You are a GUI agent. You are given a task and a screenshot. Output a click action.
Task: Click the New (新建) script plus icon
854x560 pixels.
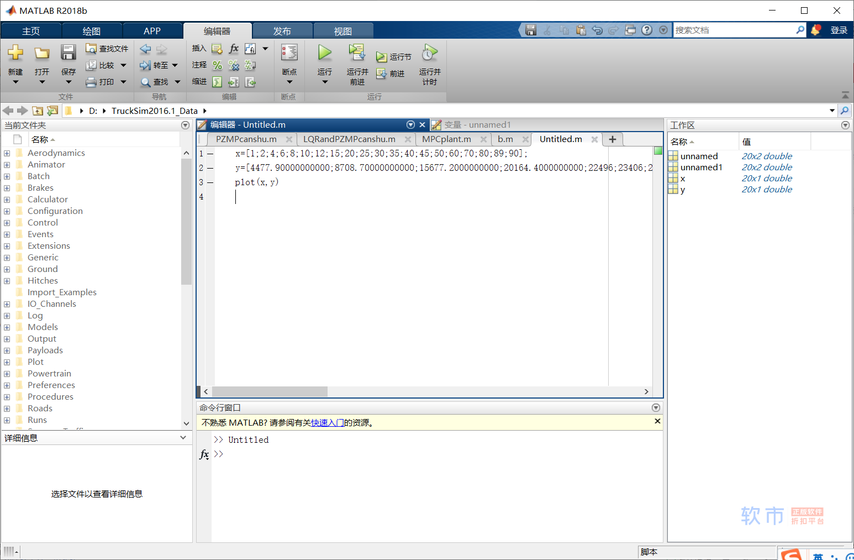pyautogui.click(x=15, y=53)
